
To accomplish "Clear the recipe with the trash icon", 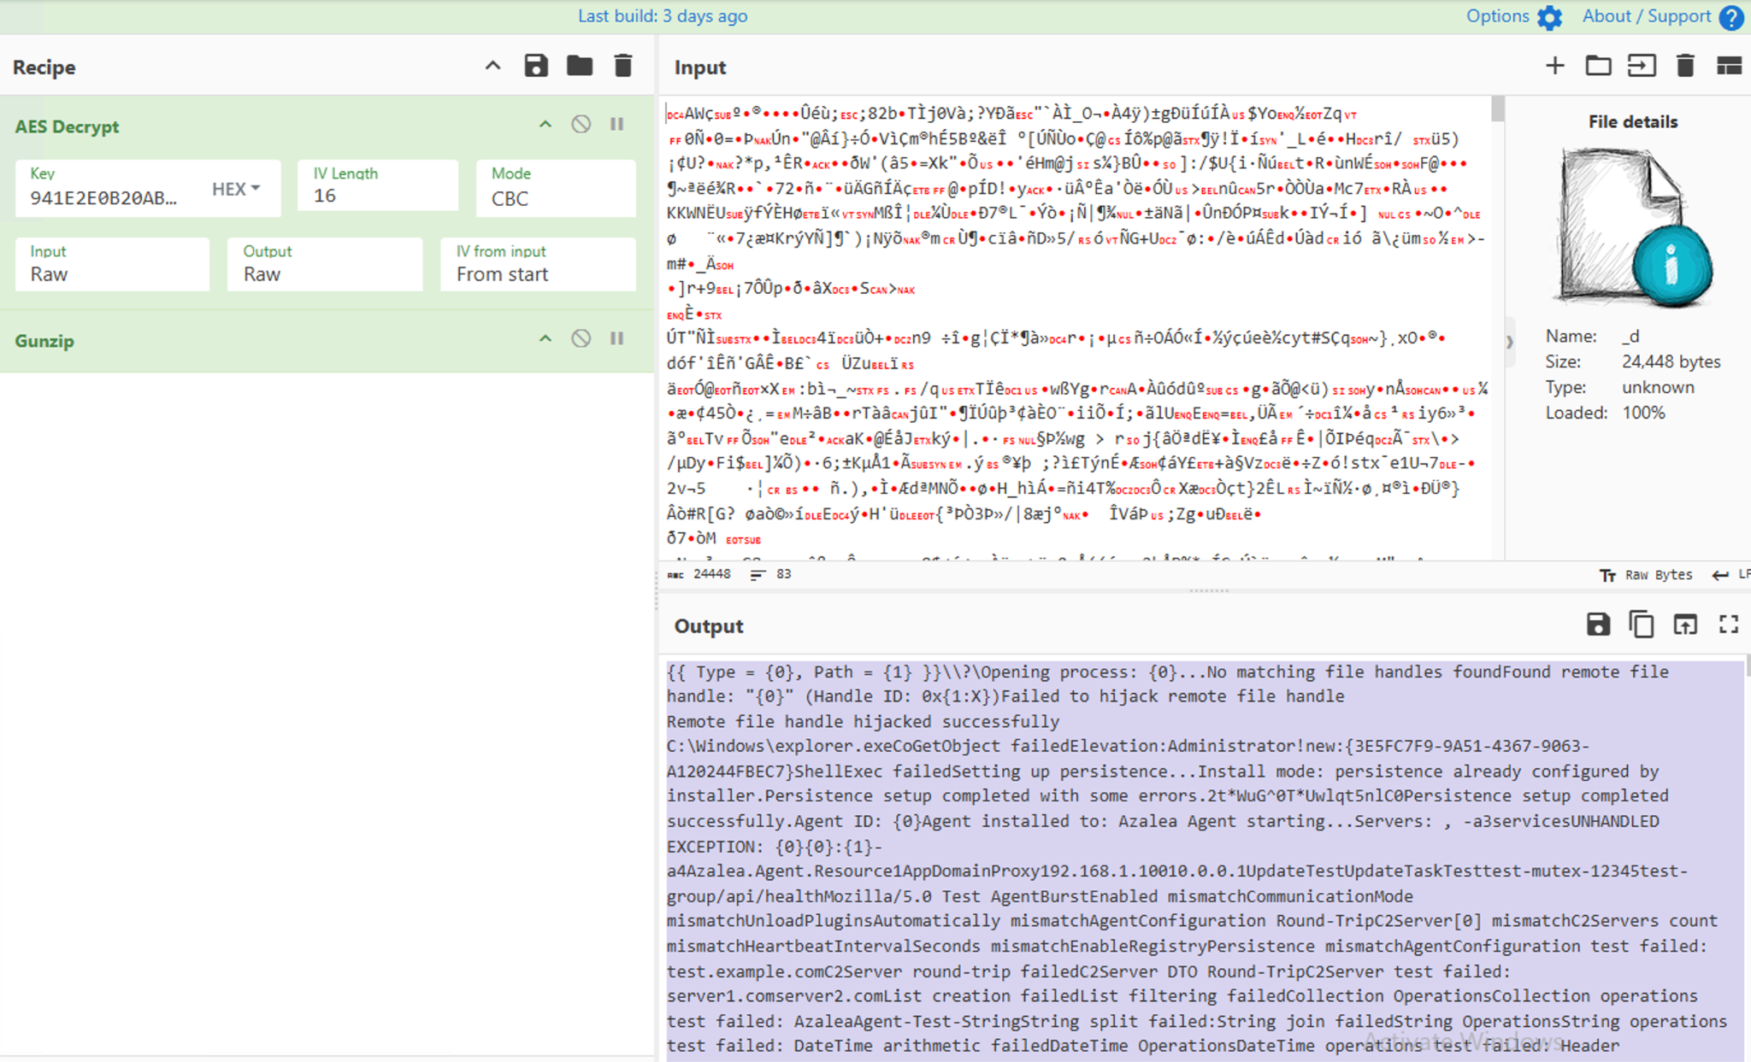I will 623,66.
